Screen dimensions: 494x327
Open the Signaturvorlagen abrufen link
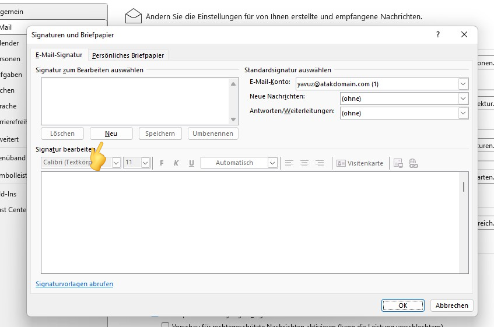(x=74, y=284)
